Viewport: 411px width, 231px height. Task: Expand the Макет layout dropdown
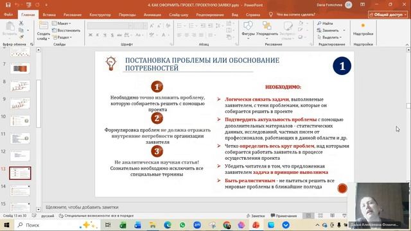(x=62, y=23)
